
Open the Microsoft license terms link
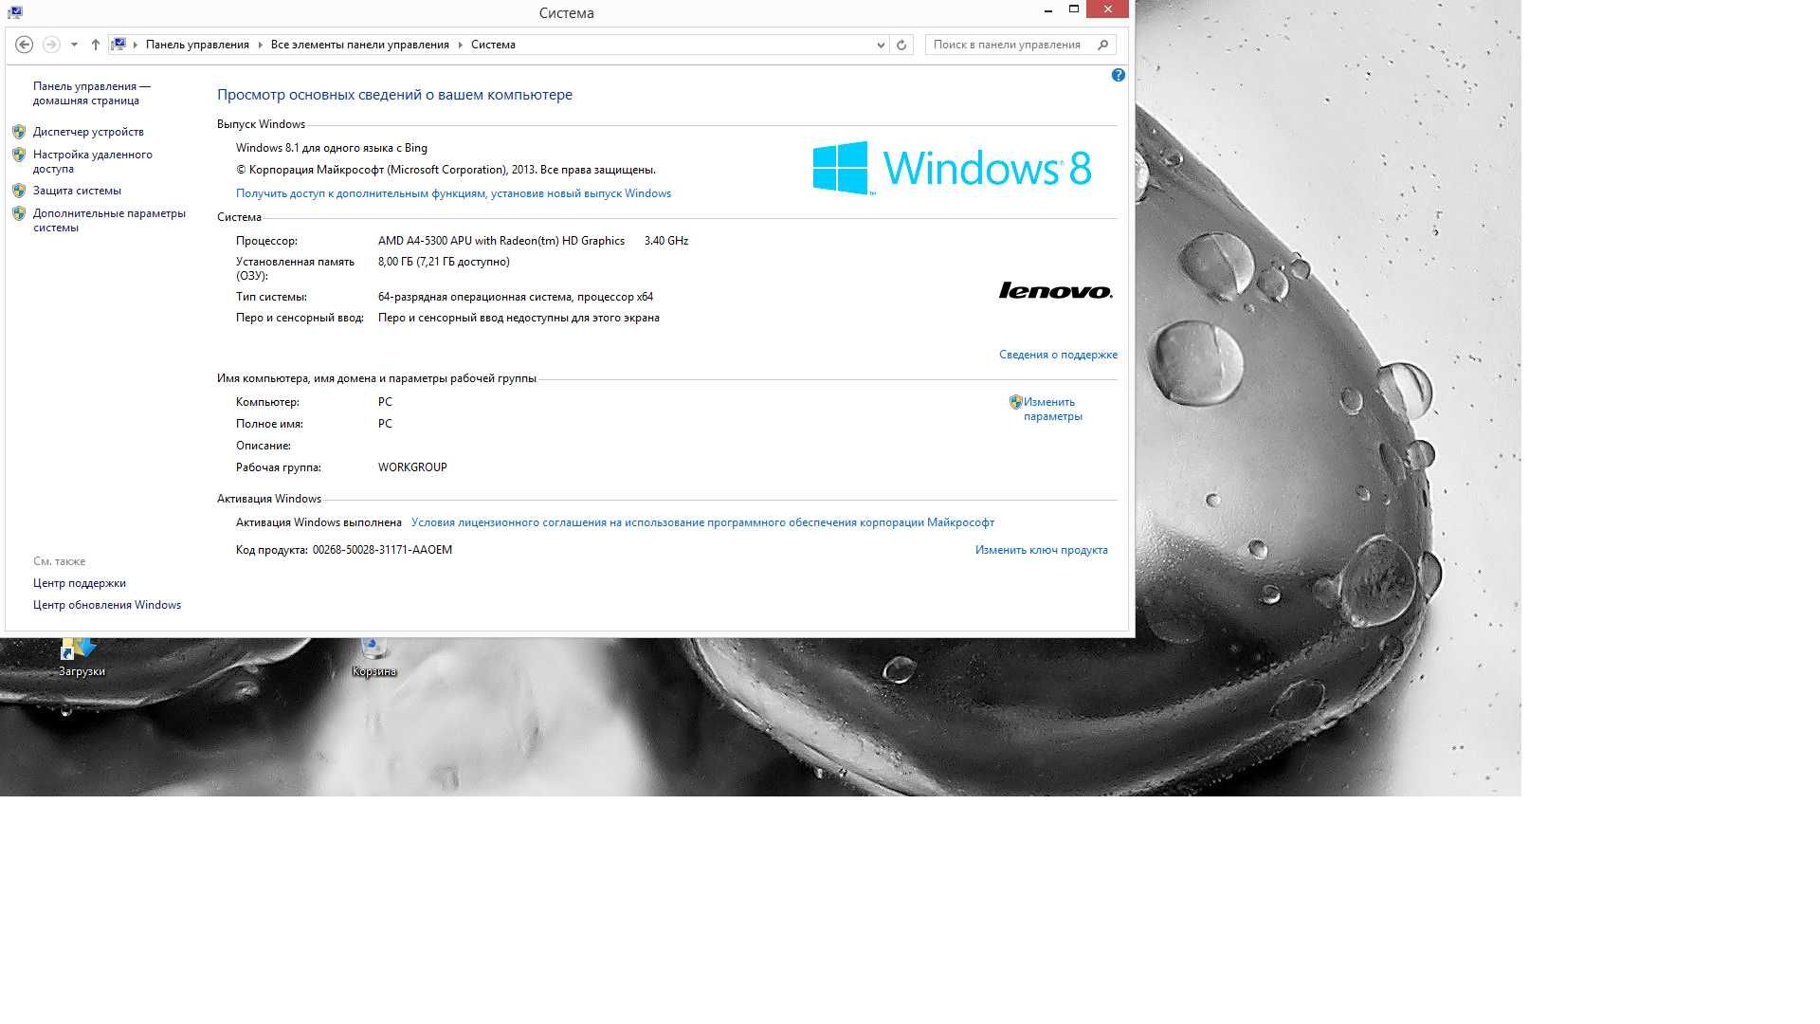[x=702, y=522]
